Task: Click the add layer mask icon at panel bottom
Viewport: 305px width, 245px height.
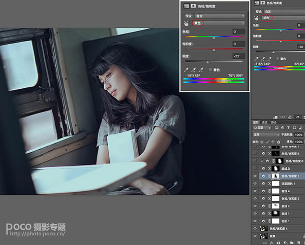Action: pos(279,243)
